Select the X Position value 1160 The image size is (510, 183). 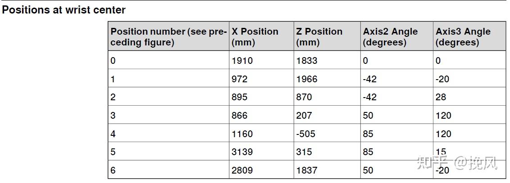point(242,134)
